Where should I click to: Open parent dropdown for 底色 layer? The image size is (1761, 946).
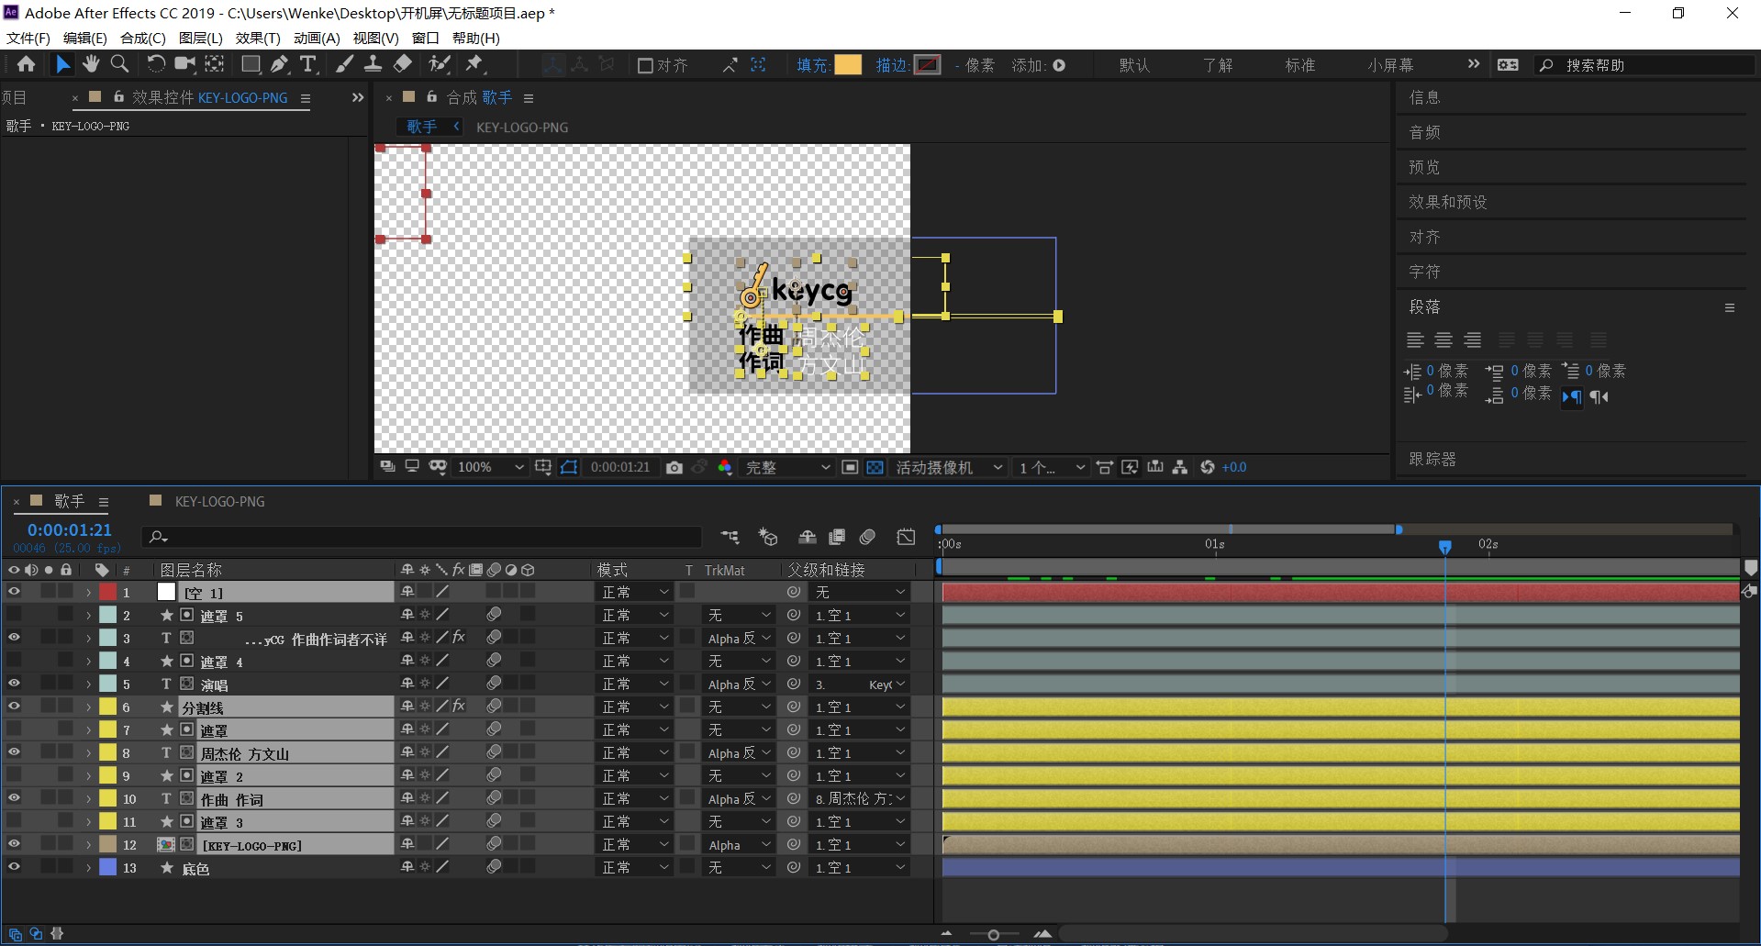point(860,868)
